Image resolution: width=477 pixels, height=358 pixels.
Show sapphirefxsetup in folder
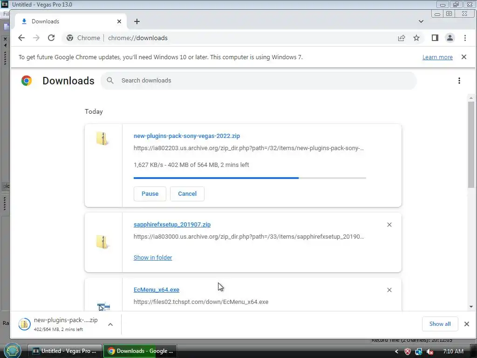coord(153,257)
